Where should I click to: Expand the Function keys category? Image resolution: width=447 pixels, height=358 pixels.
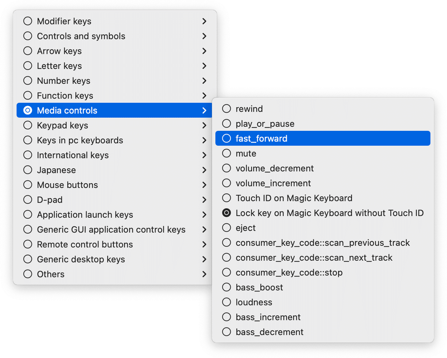click(204, 96)
